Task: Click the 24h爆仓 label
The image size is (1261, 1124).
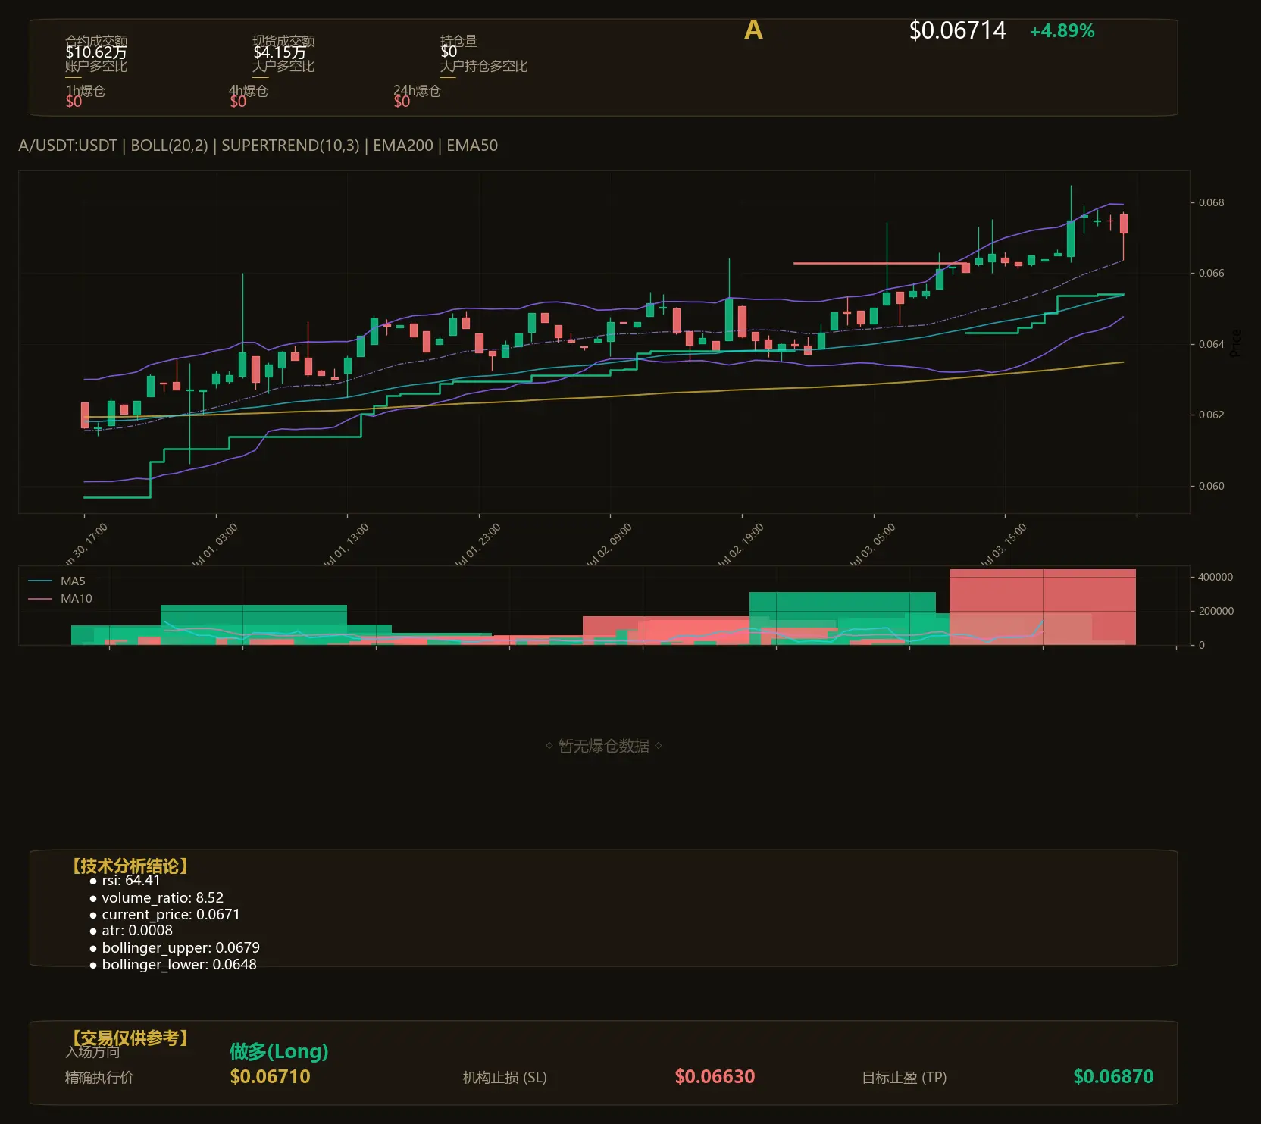Action: [417, 91]
